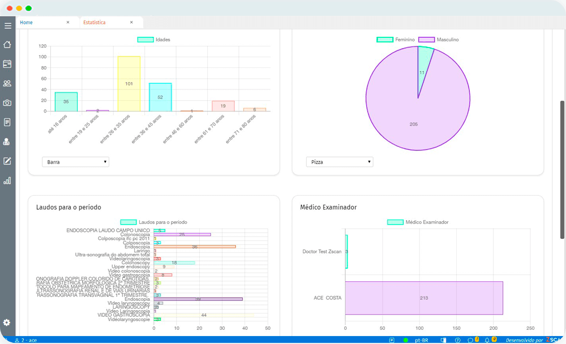Toggle the Laudos para o período legend entry

(154, 222)
